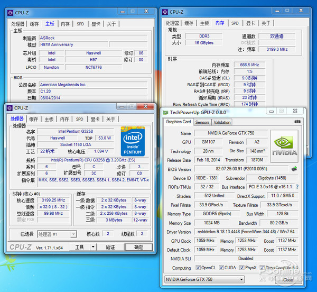This screenshot has width=317, height=292.
Task: Click the DDR3 memory type value
Action: 204,36
